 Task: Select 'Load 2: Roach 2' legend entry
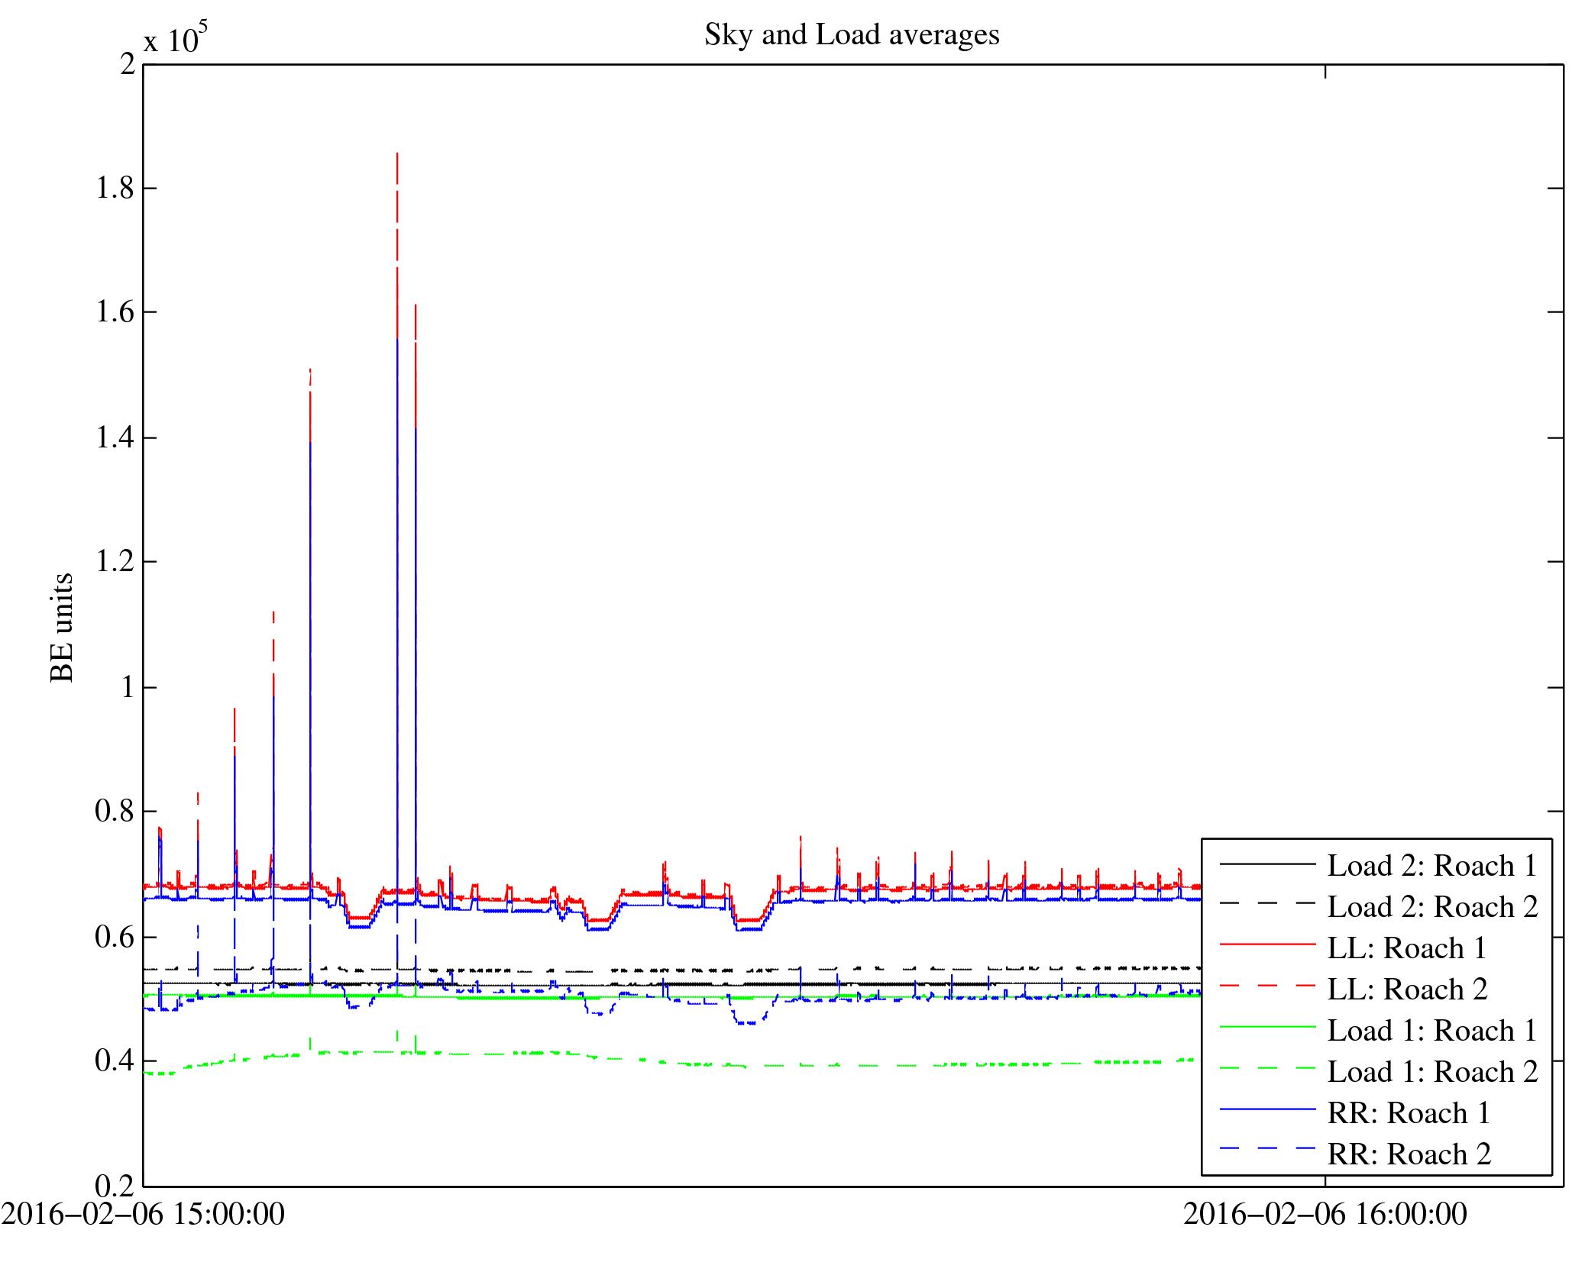click(1431, 907)
